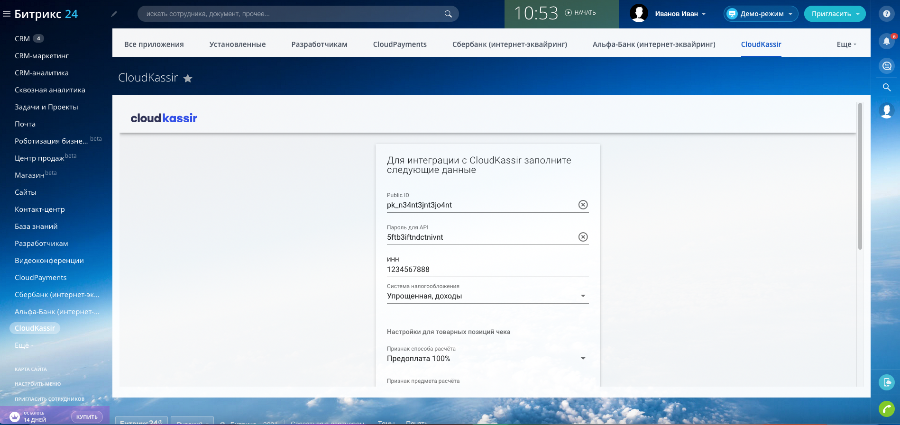This screenshot has width=900, height=425.
Task: Clear the Пароль для API field
Action: click(x=583, y=237)
